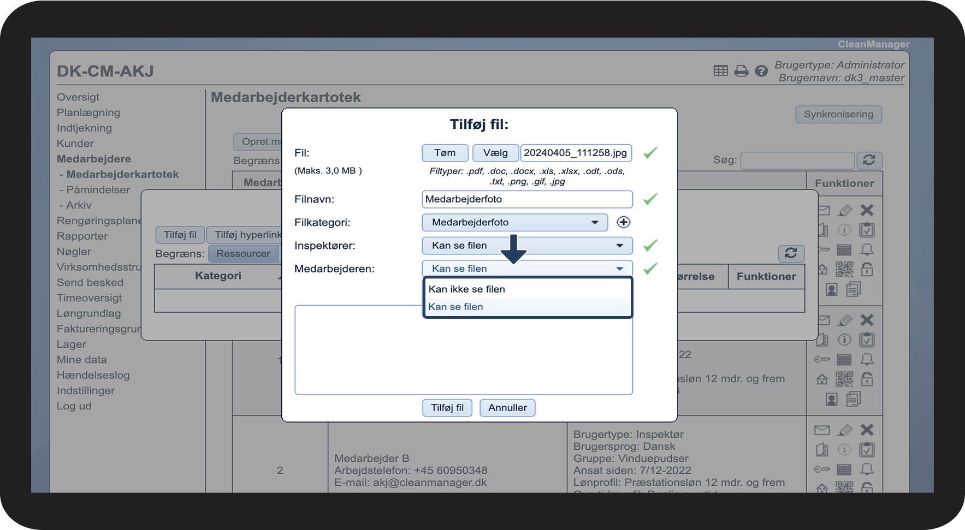Click the printer icon in the header
965x530 pixels.
(741, 71)
